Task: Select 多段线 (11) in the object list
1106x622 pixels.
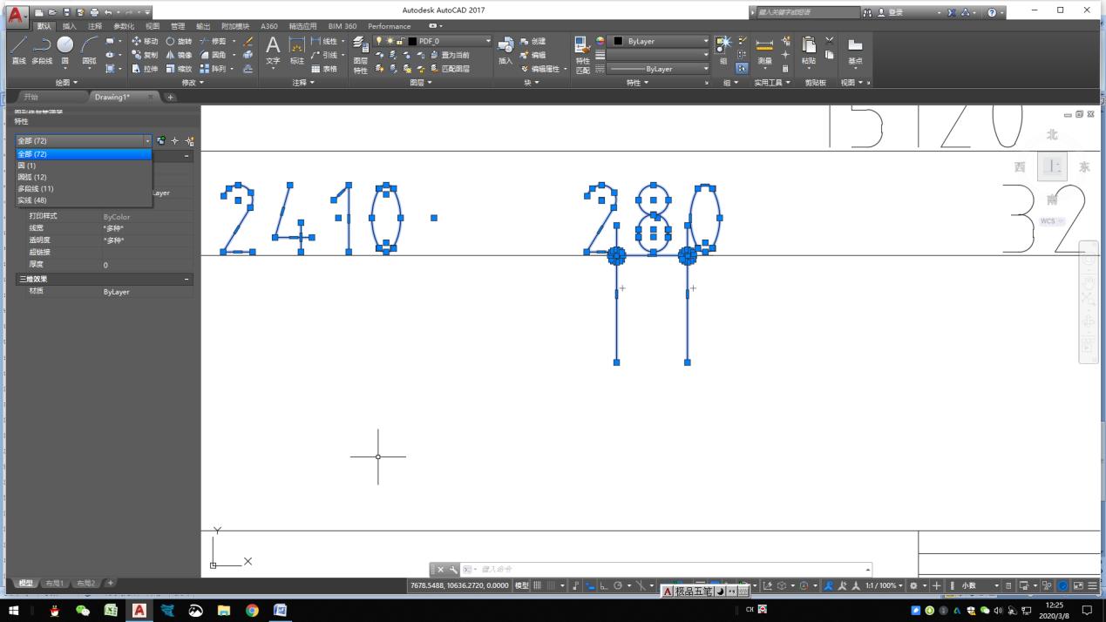Action: coord(36,188)
